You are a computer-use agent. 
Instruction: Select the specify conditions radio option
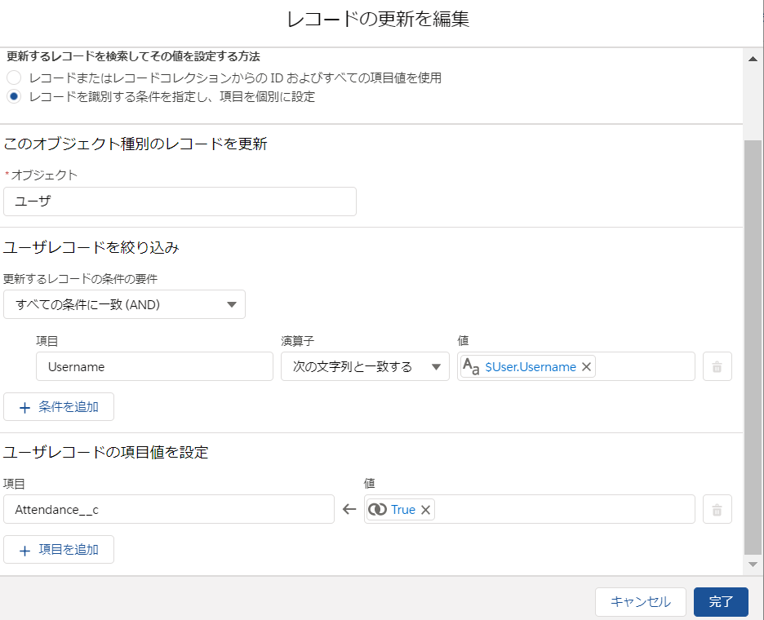click(x=13, y=95)
